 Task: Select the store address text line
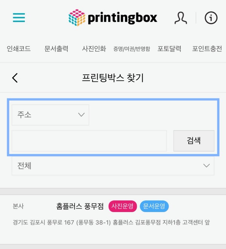(x=111, y=223)
